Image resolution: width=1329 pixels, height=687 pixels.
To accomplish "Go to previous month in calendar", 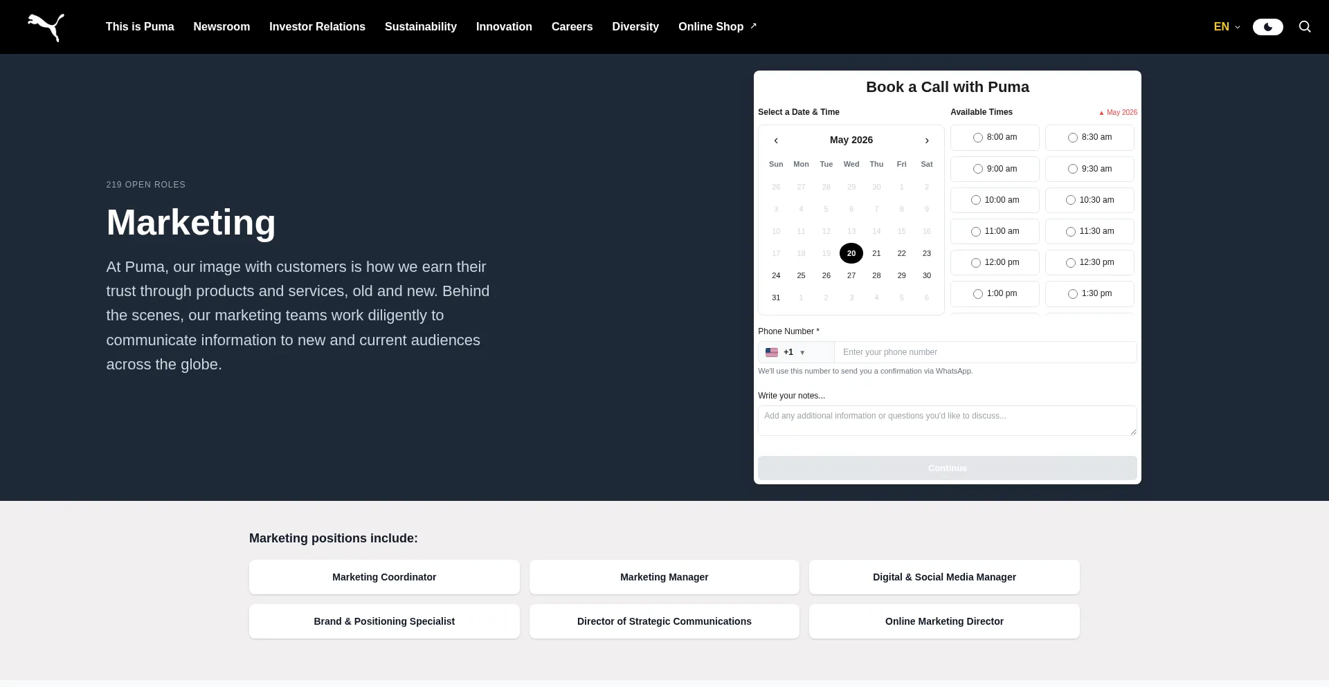I will tap(776, 140).
